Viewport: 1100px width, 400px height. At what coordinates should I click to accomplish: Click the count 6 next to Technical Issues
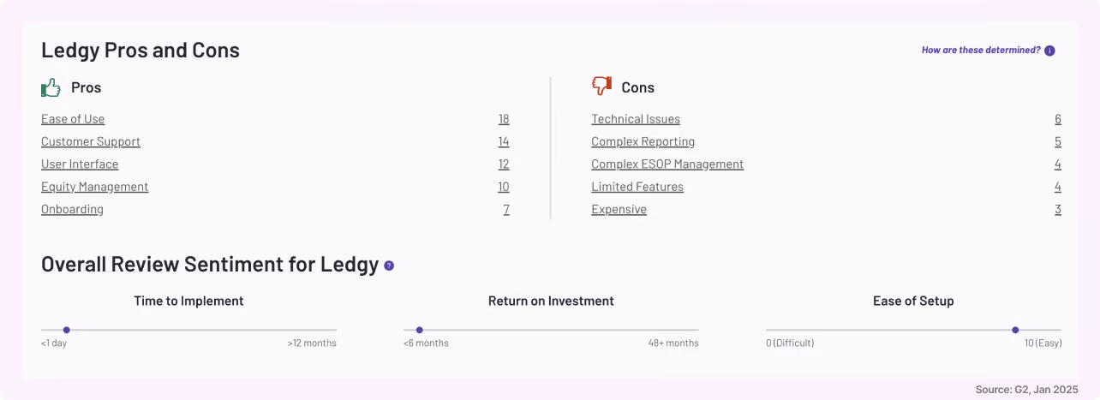1058,119
